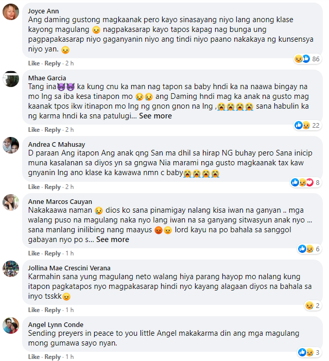Expand Mhae Garcia's comment with See more
The height and width of the screenshot is (361, 329).
point(155,116)
